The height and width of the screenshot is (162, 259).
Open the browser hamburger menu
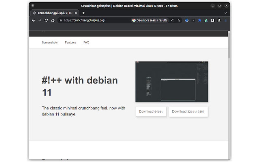[225, 20]
